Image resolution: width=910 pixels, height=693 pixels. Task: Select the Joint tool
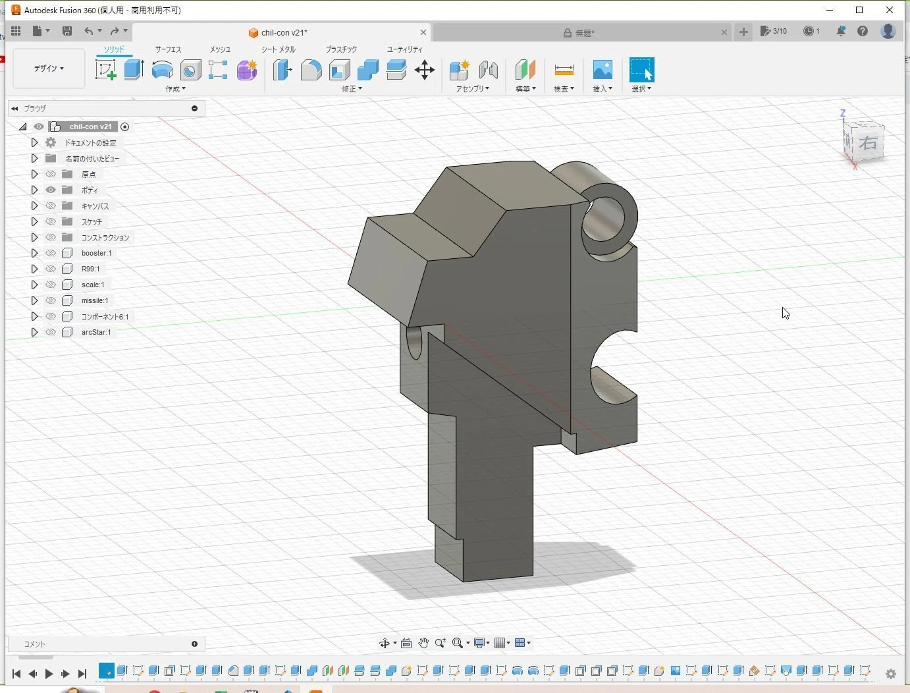(488, 70)
